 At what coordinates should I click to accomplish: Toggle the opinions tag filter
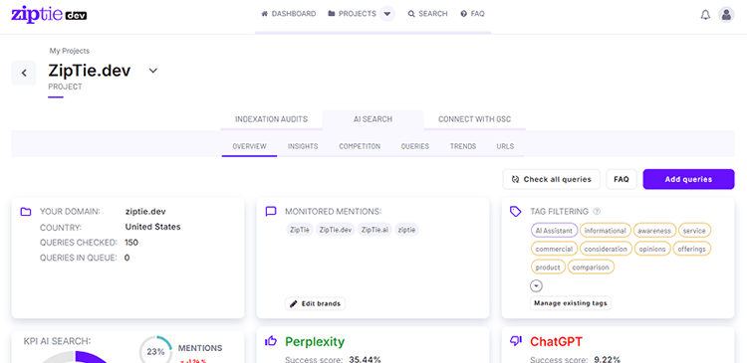(652, 249)
